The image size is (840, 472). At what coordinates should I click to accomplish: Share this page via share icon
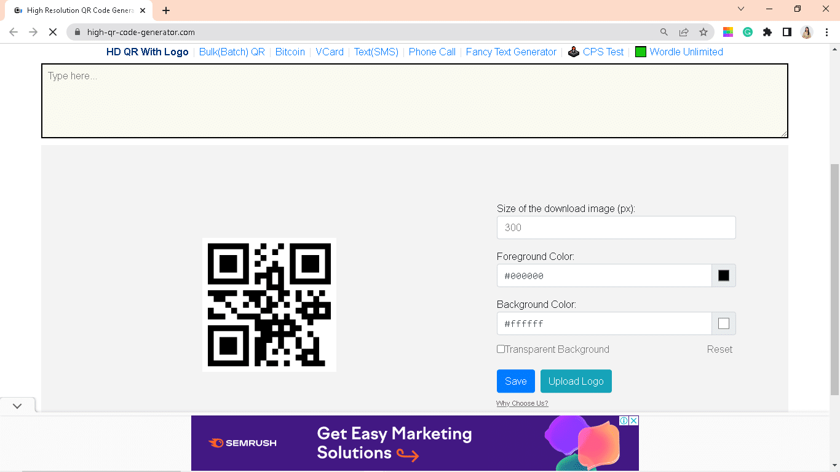tap(684, 32)
